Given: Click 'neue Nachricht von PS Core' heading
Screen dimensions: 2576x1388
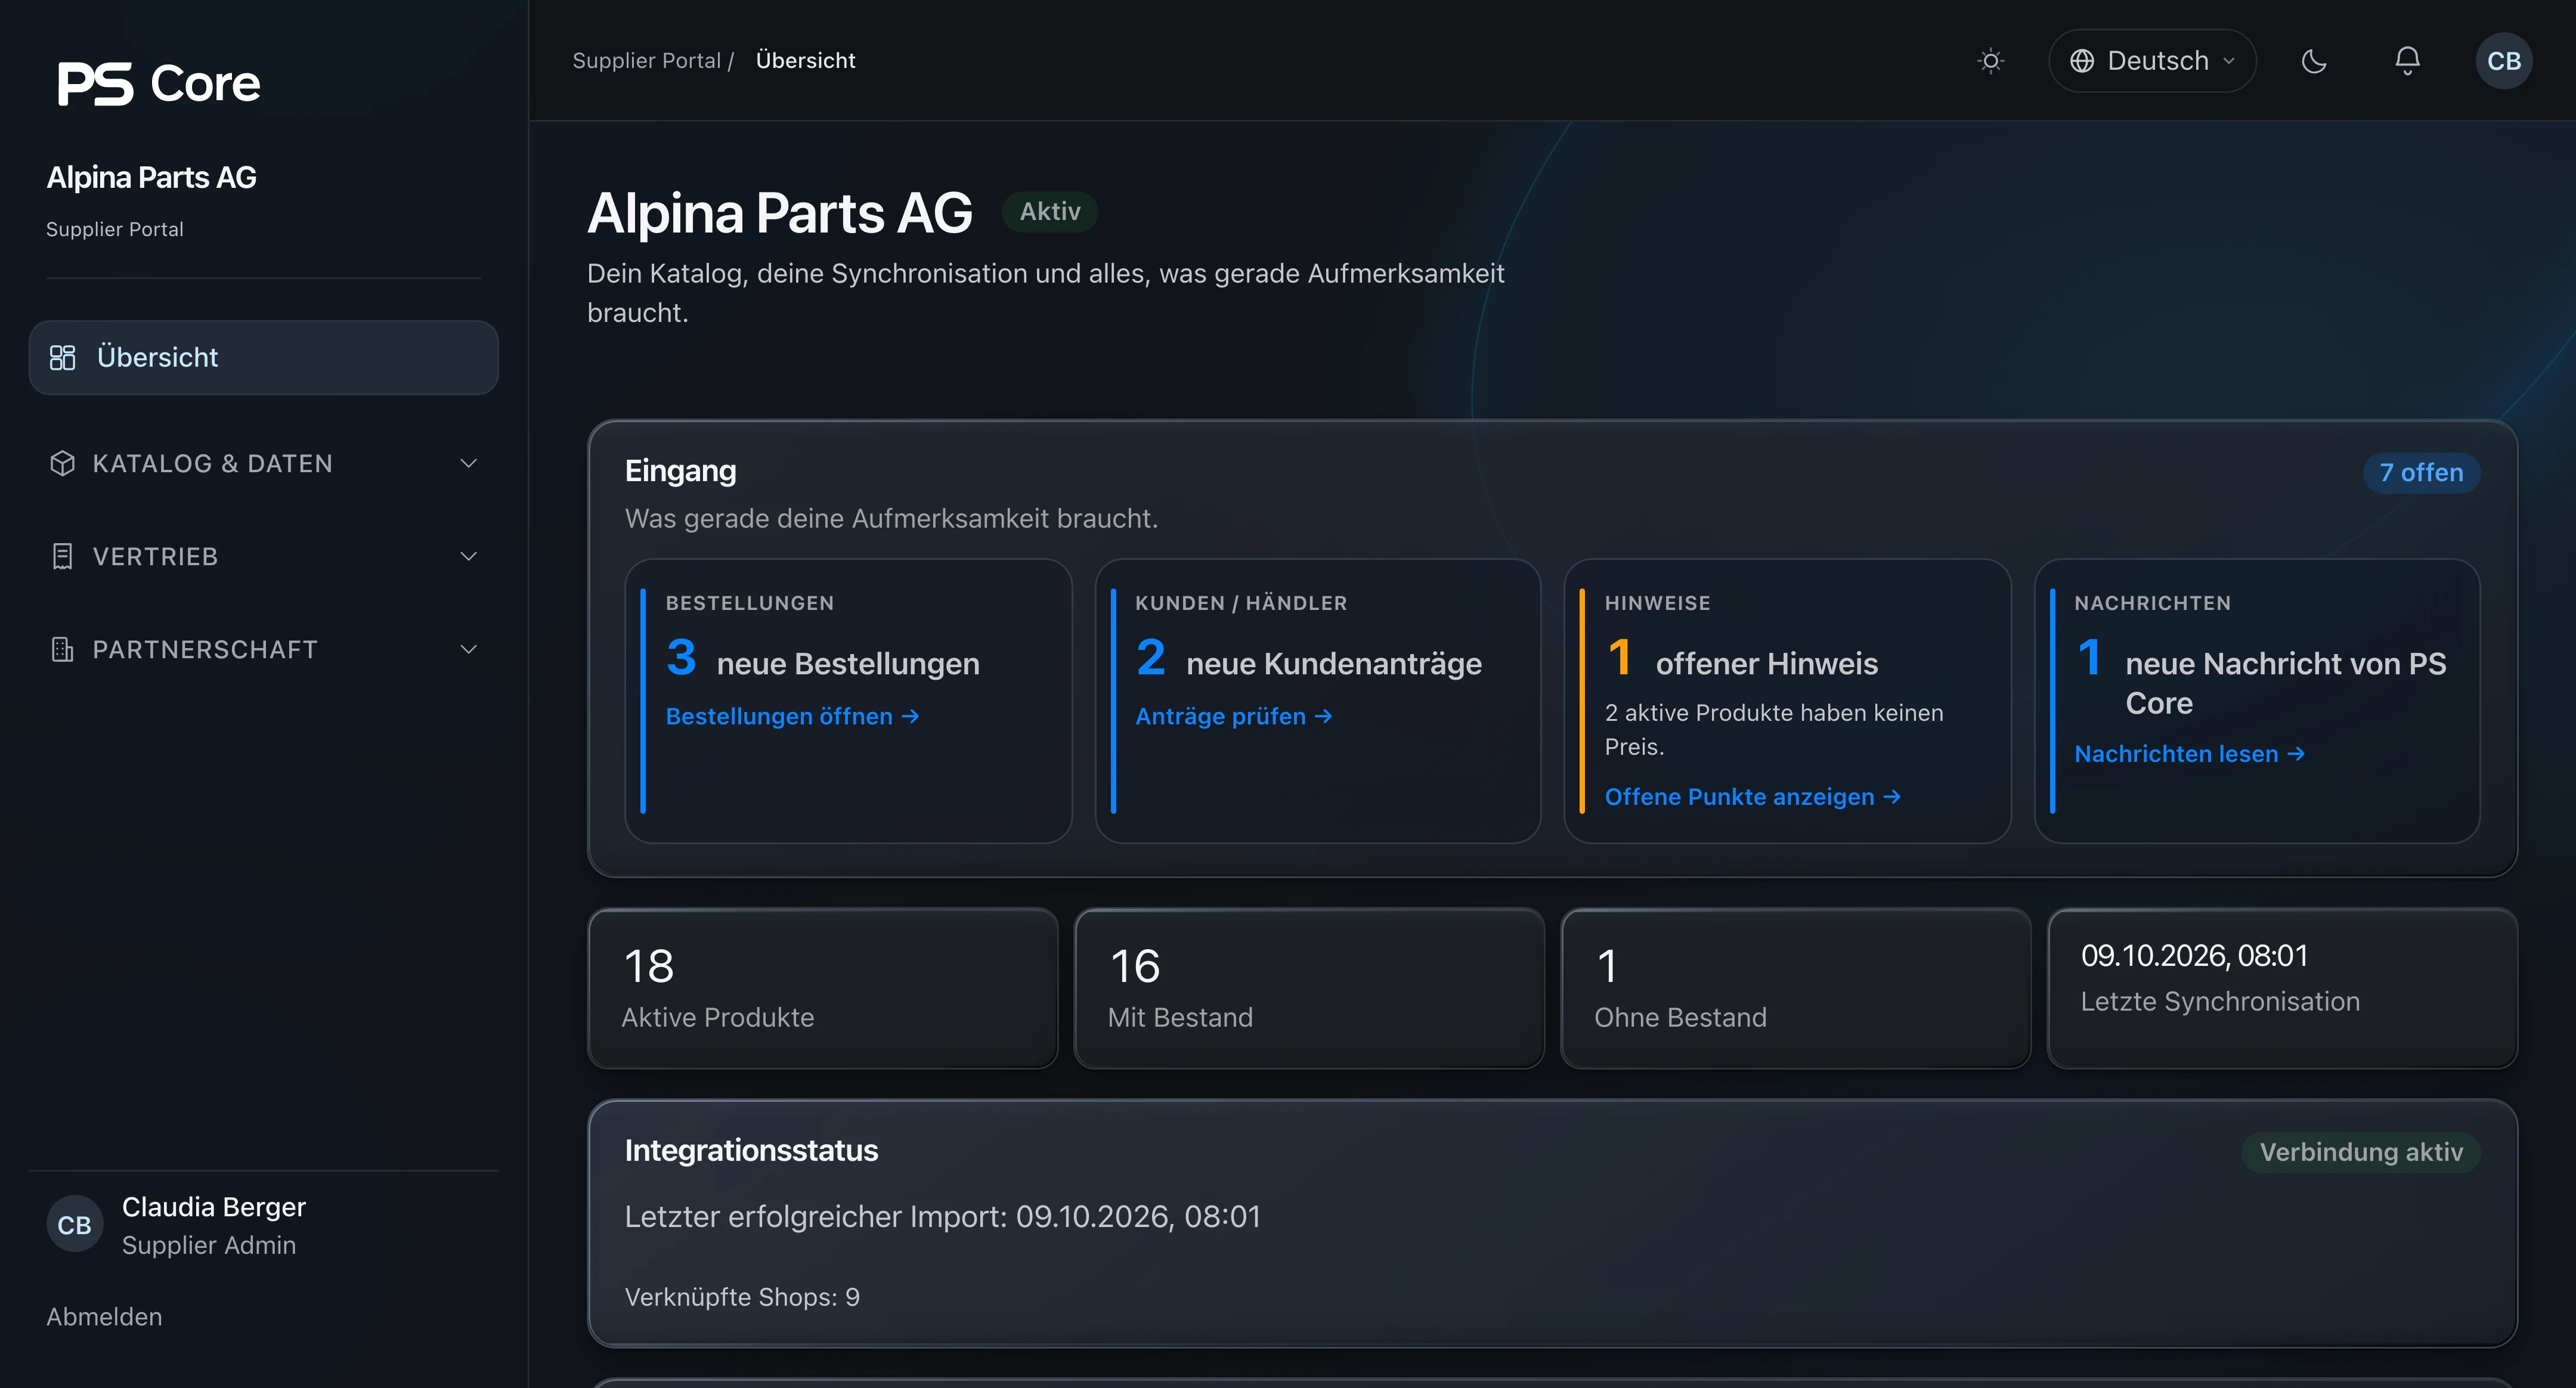Looking at the screenshot, I should [2286, 683].
